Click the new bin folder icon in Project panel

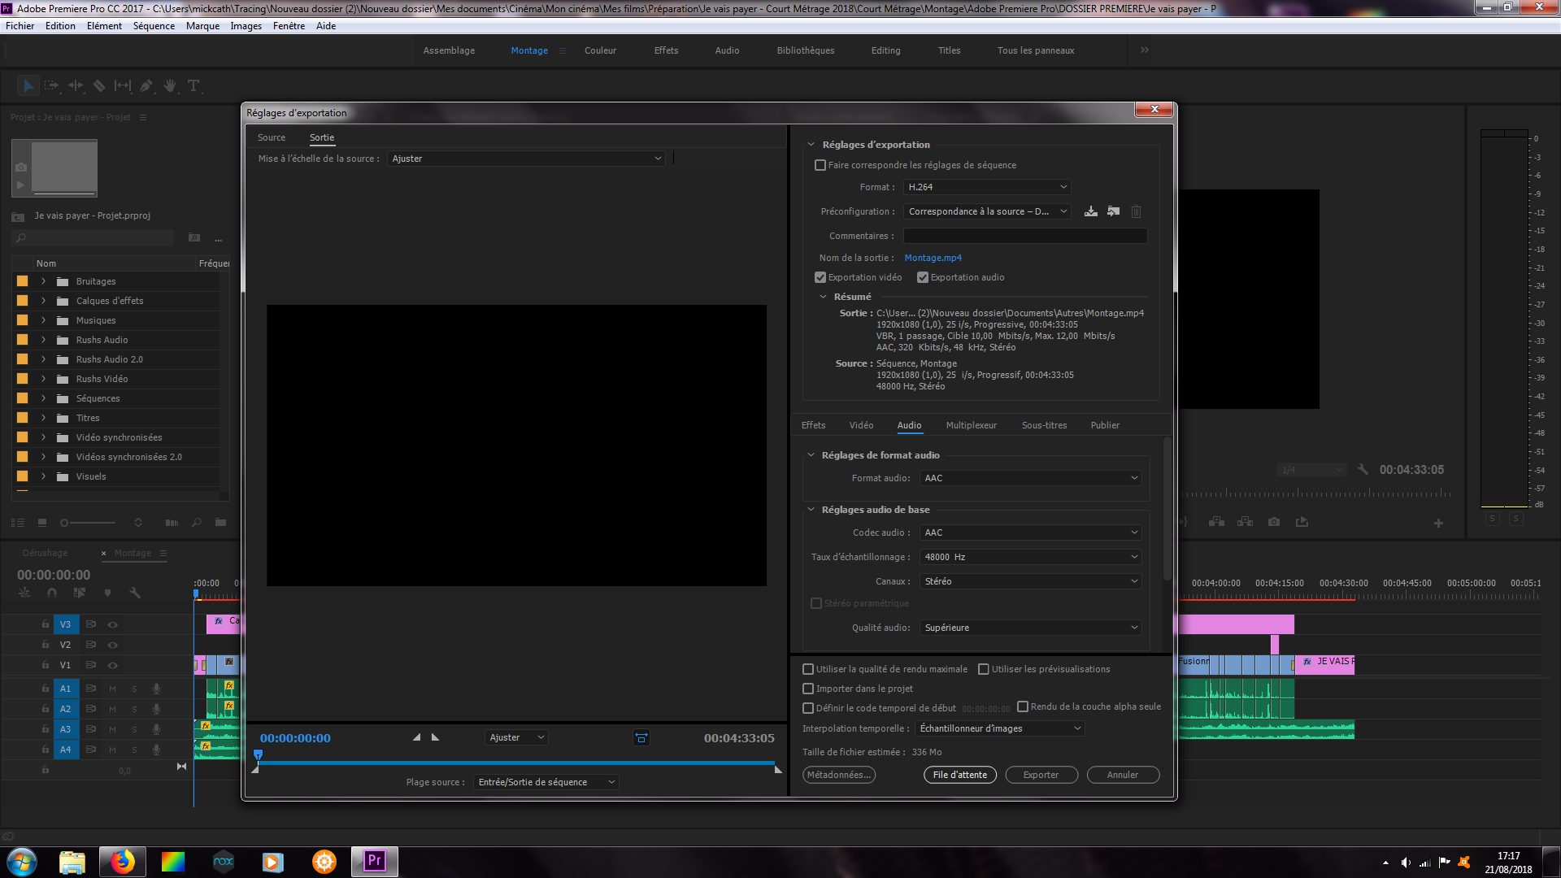[x=220, y=523]
